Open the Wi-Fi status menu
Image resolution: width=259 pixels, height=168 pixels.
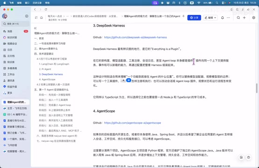pos(199,3)
